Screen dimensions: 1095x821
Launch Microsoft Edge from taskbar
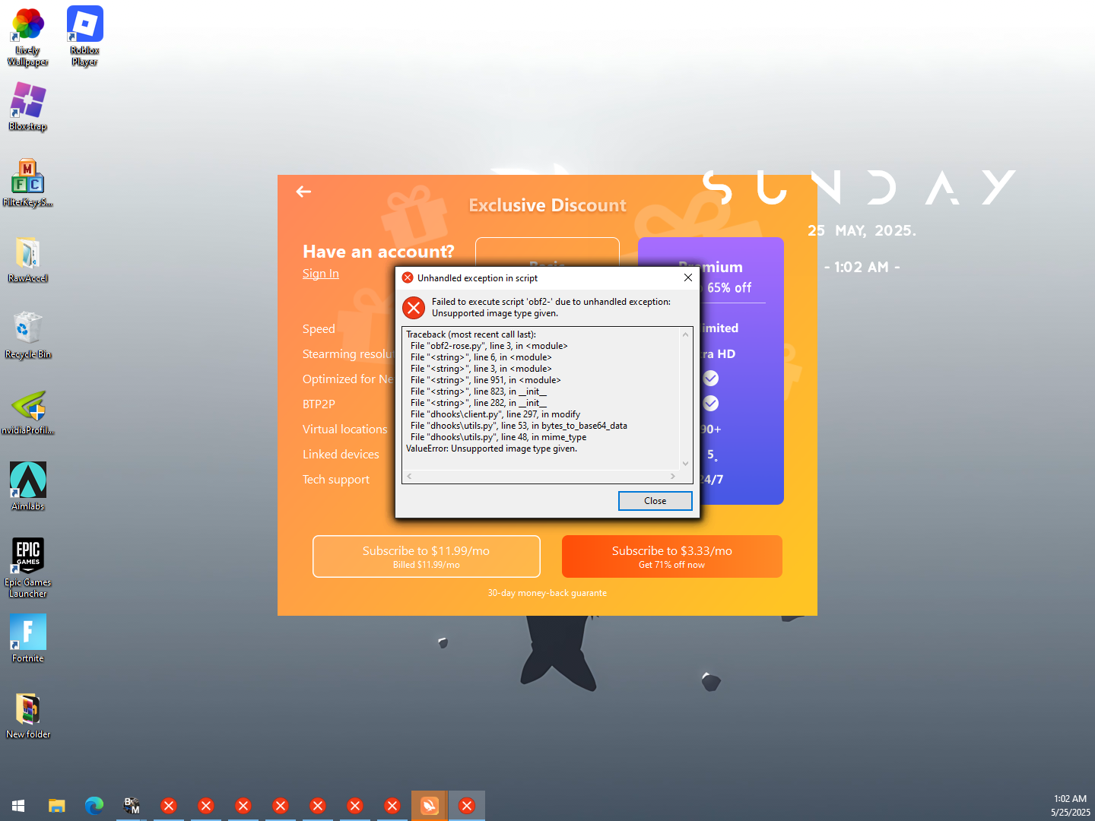(x=94, y=806)
